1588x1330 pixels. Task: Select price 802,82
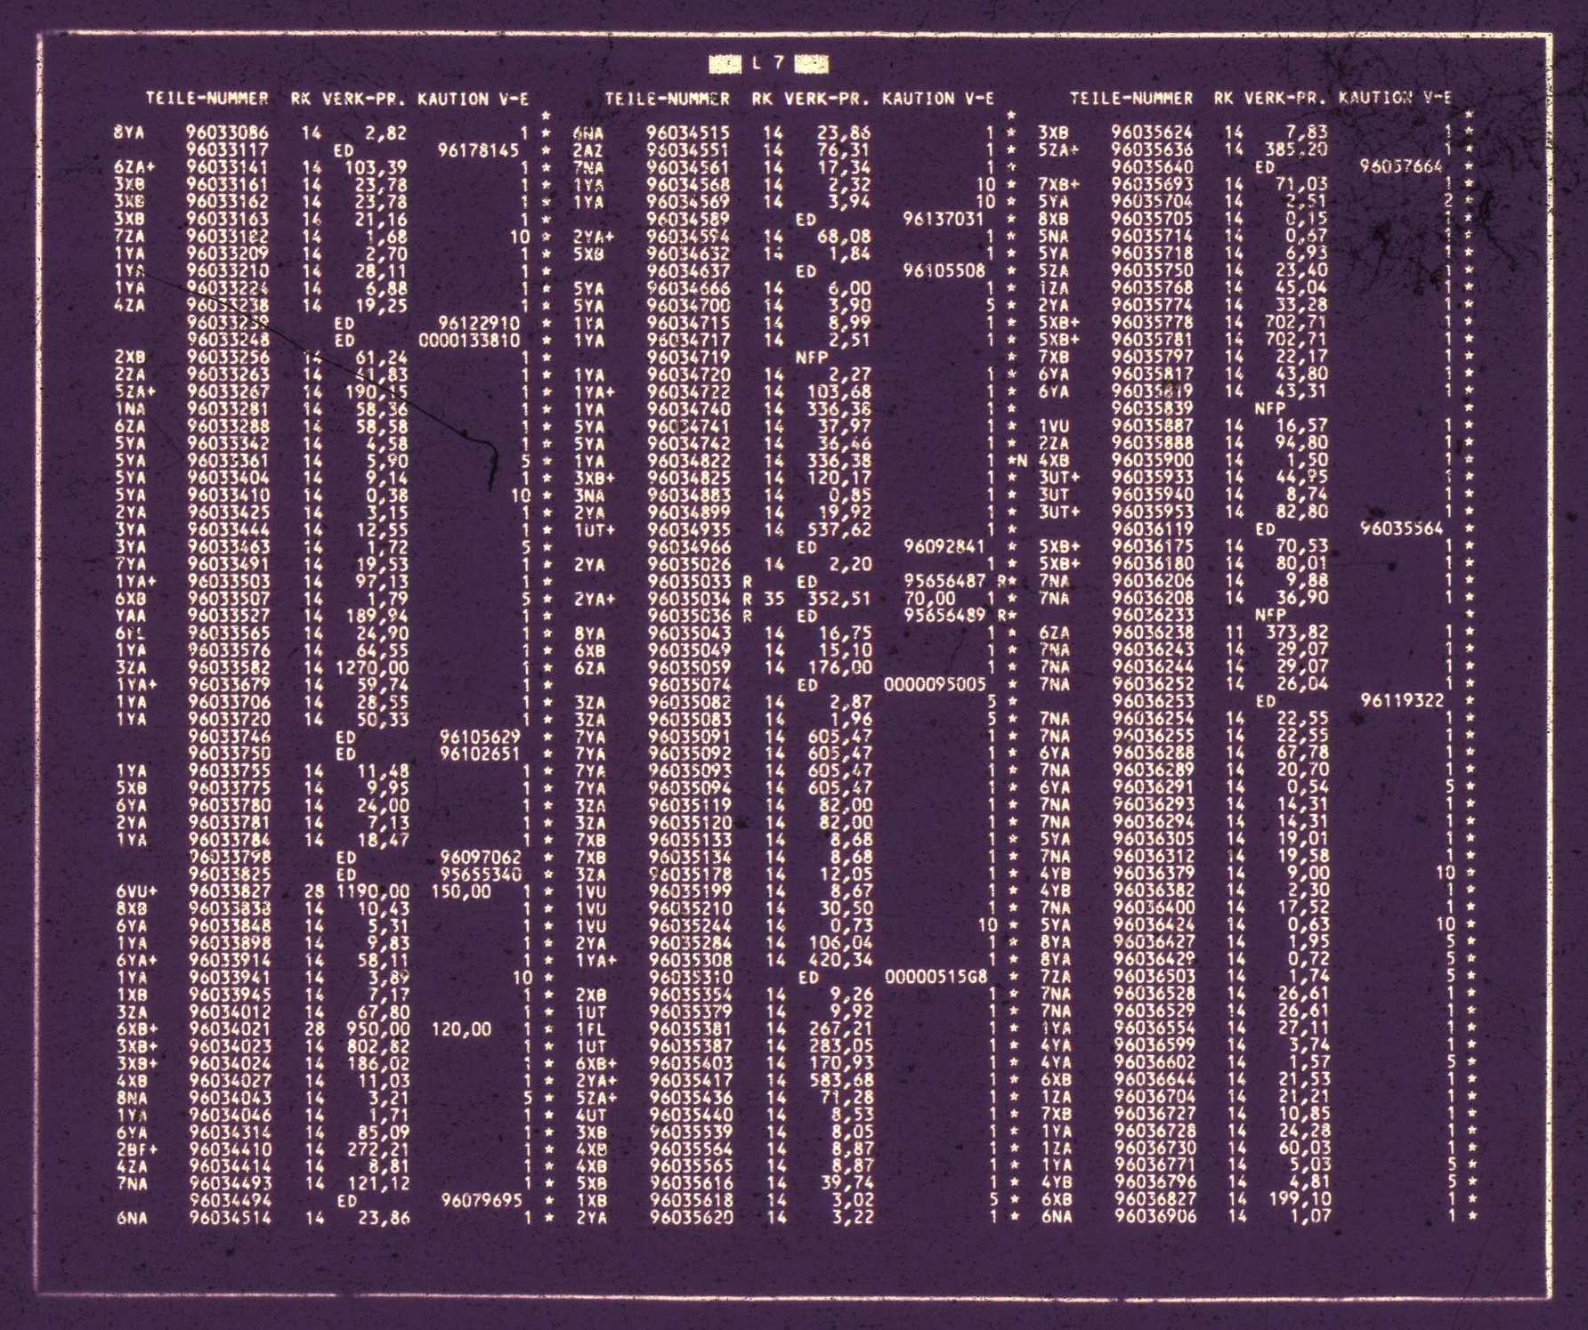[378, 1046]
